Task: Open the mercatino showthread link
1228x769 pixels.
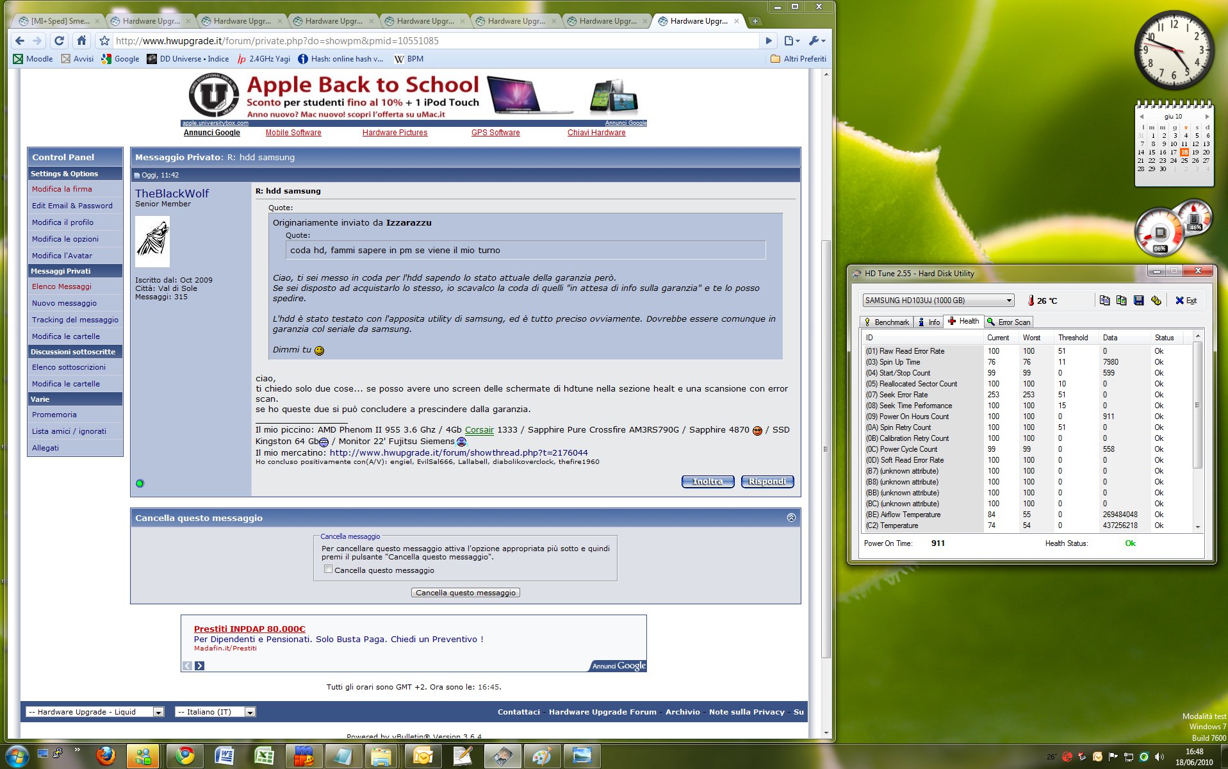Action: click(x=459, y=452)
